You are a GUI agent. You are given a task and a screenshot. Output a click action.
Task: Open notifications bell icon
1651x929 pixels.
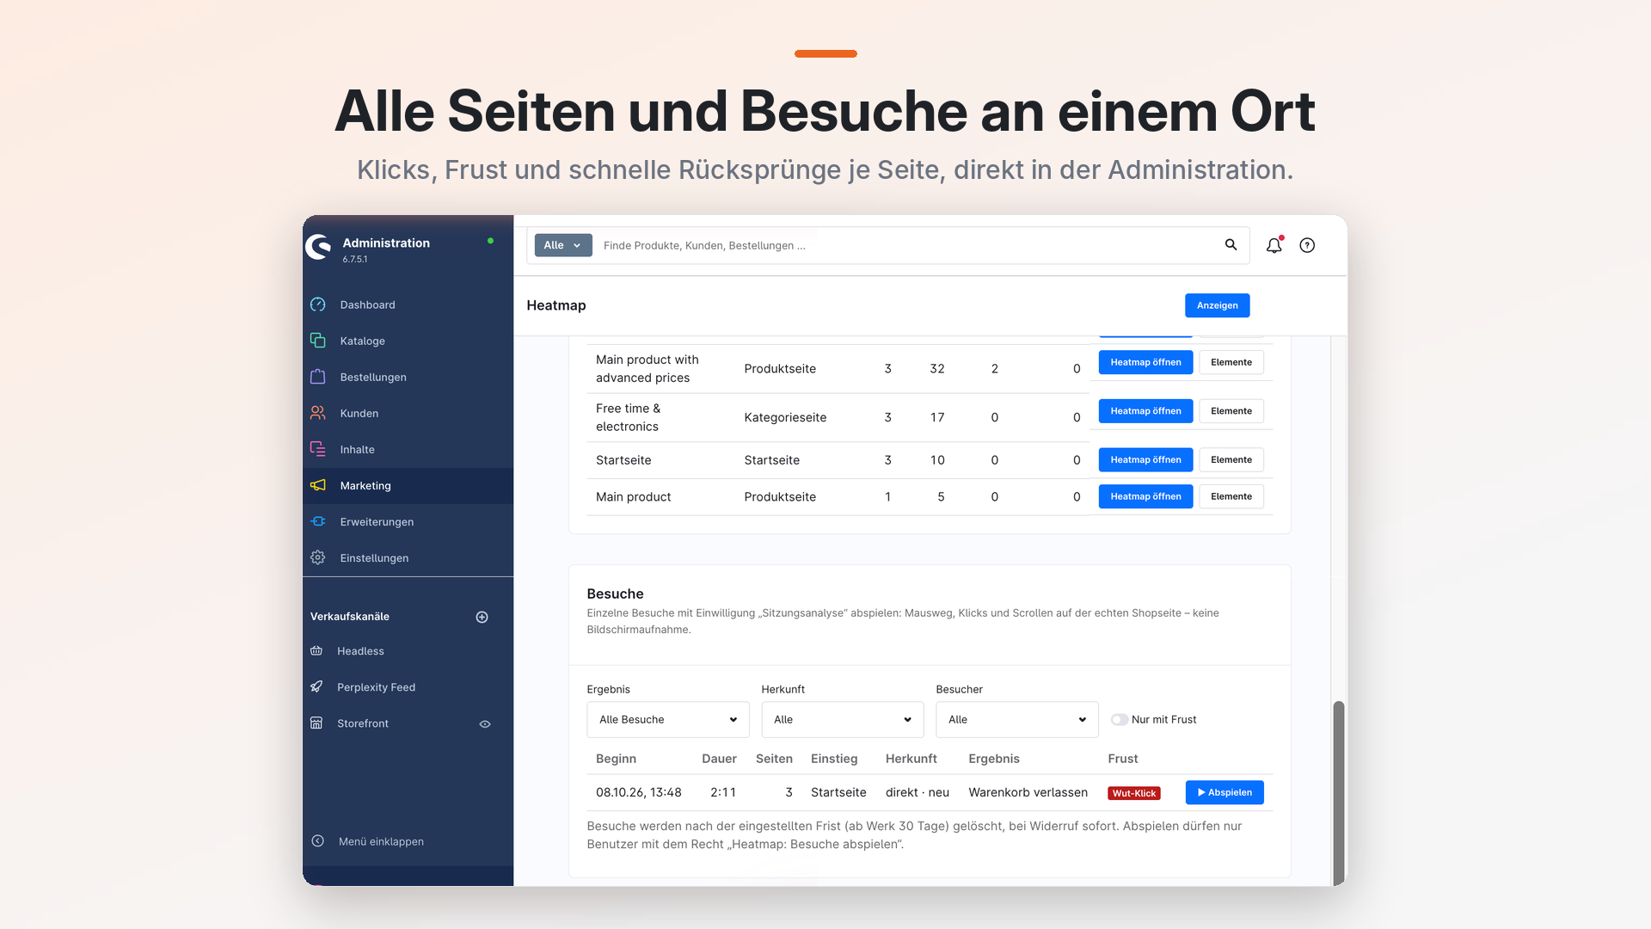pos(1274,245)
